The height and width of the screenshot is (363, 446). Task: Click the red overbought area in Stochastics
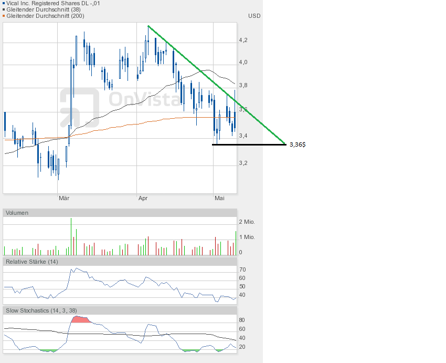pos(80,319)
